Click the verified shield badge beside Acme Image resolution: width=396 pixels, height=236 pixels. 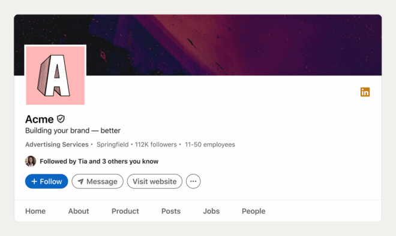(61, 119)
